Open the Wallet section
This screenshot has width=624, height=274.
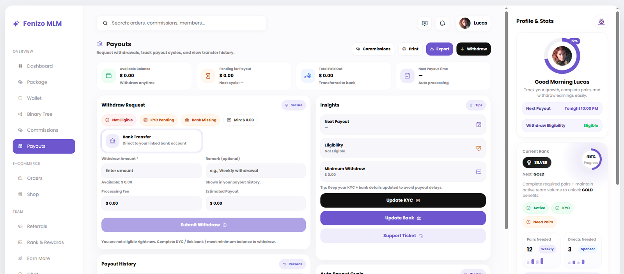click(x=44, y=98)
